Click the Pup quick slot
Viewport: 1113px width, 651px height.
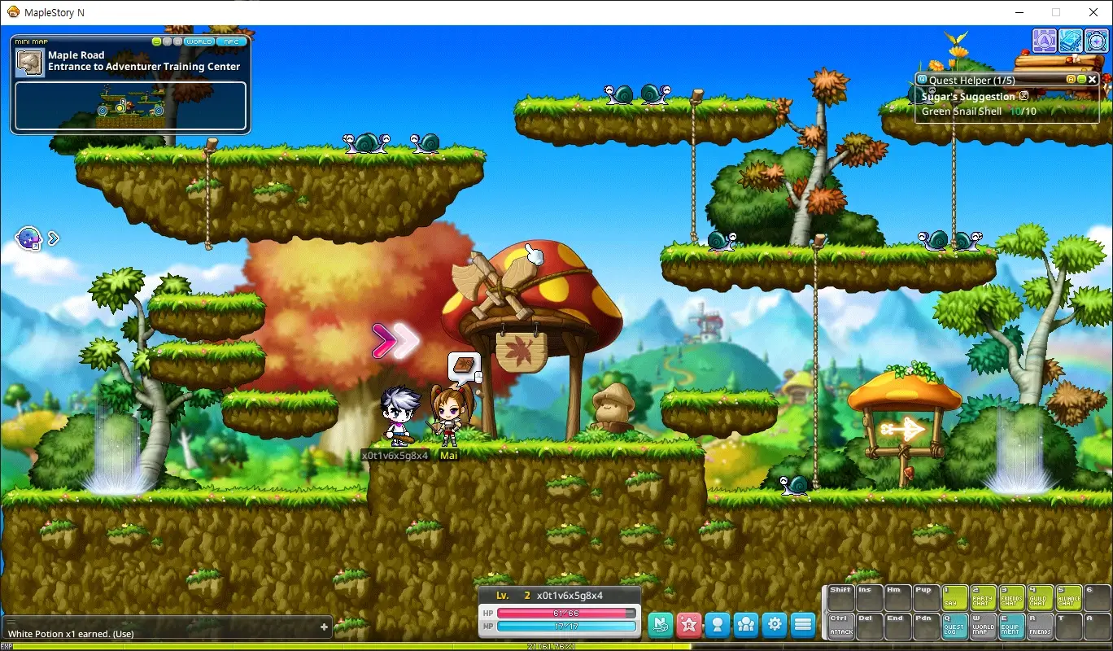pos(927,598)
